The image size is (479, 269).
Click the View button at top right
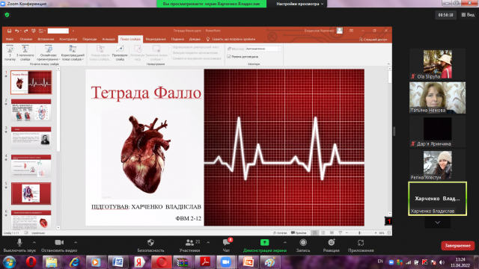(468, 15)
